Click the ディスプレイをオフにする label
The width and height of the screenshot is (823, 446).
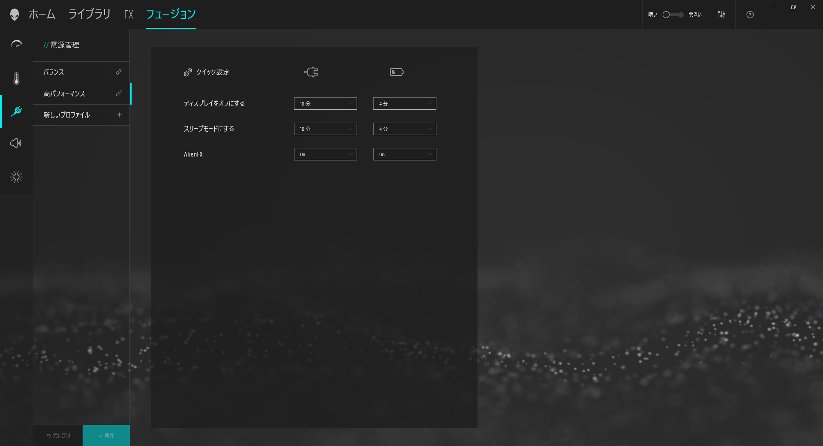tap(214, 103)
